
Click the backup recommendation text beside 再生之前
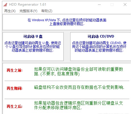pyautogui.click(x=79, y=72)
